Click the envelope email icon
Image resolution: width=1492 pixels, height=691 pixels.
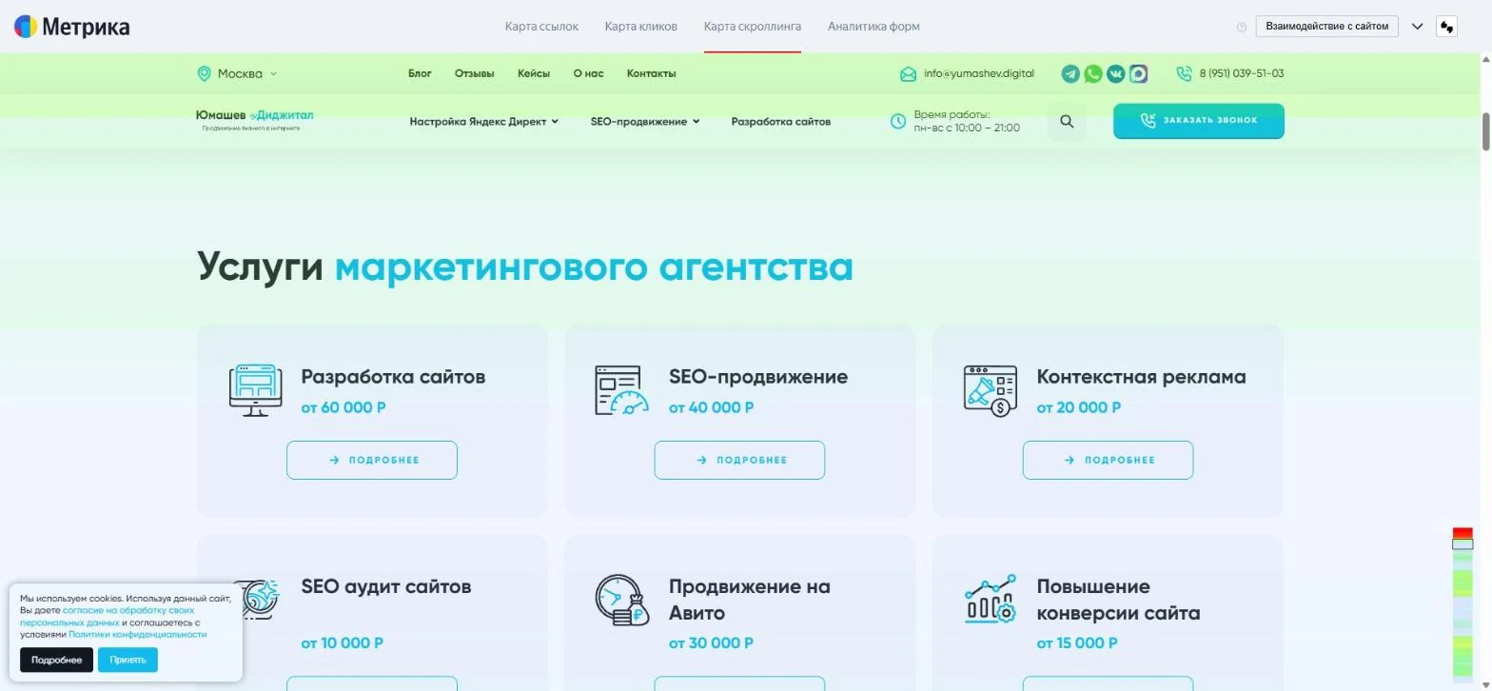tap(908, 73)
